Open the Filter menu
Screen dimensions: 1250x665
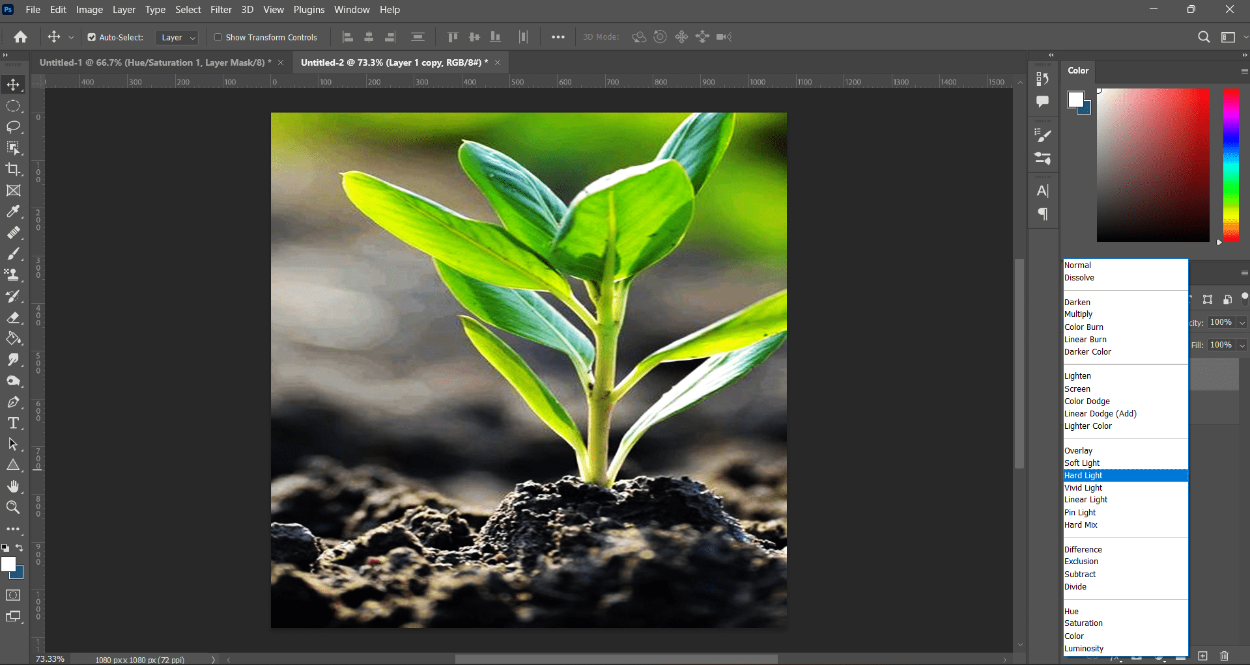221,10
